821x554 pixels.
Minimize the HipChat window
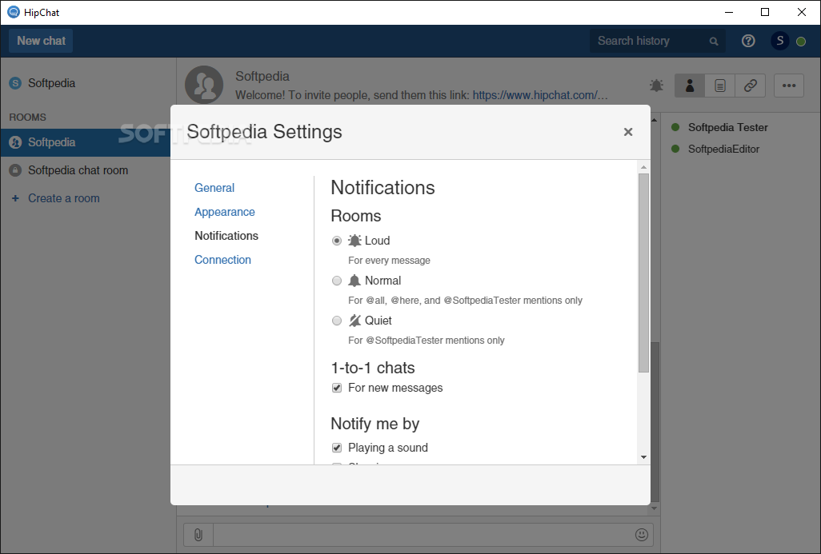(x=728, y=12)
